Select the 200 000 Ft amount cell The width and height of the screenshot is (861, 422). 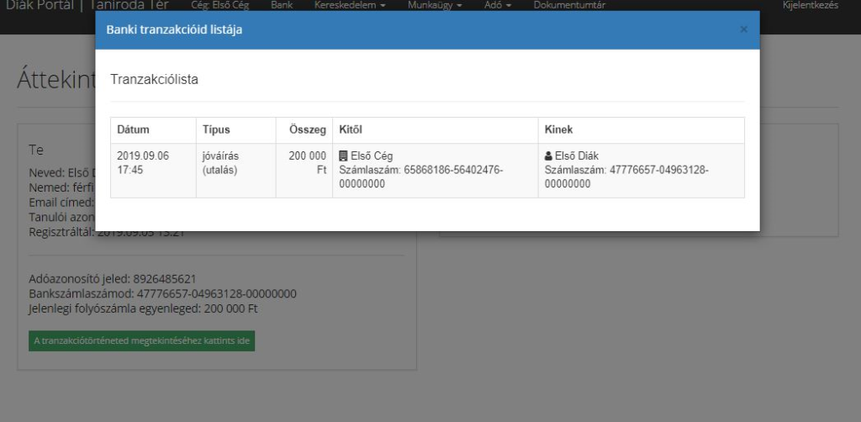click(307, 163)
